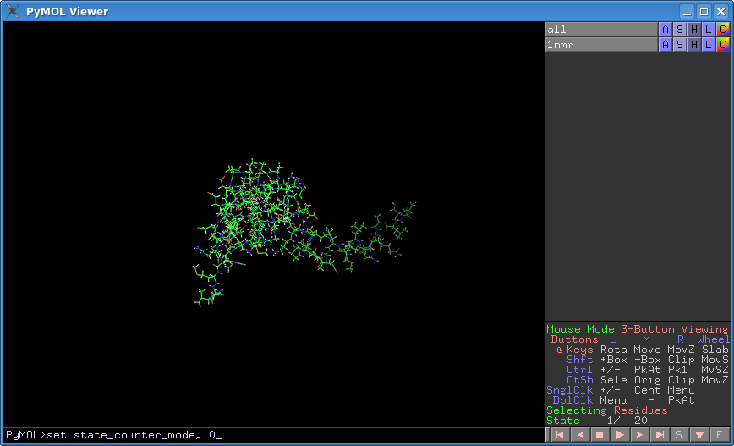The width and height of the screenshot is (734, 446).
Task: Toggle the 'all' objects entry
Action: [x=600, y=30]
